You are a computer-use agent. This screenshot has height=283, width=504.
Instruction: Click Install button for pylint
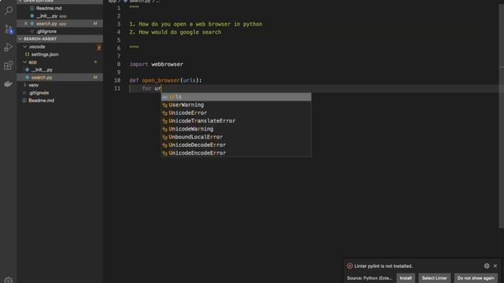coord(406,278)
